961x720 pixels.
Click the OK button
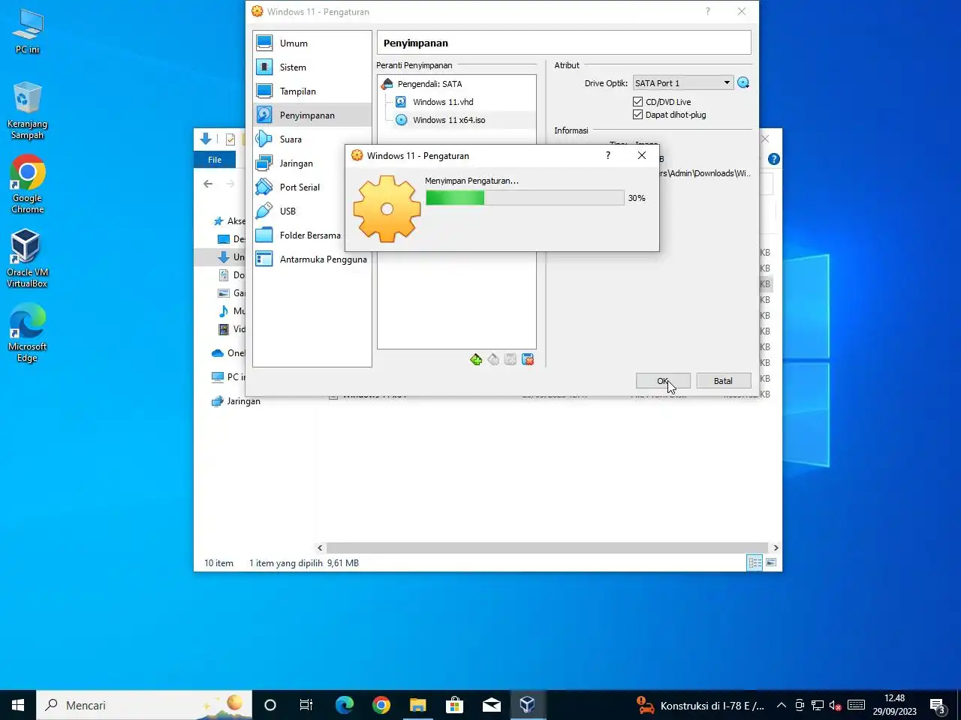click(663, 381)
